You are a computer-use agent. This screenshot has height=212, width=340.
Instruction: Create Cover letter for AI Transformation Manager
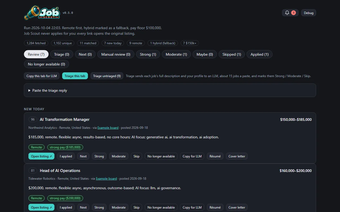coord(237,156)
